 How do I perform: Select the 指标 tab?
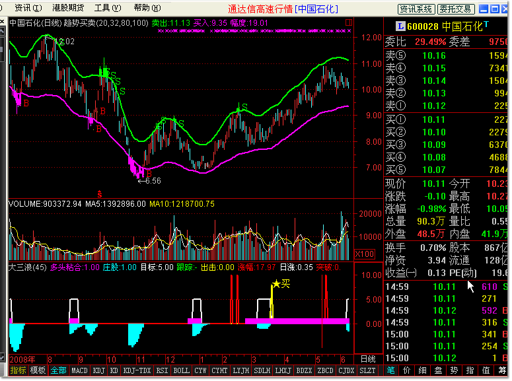tap(18, 370)
